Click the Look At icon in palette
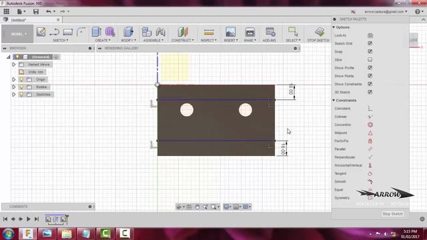 (370, 35)
